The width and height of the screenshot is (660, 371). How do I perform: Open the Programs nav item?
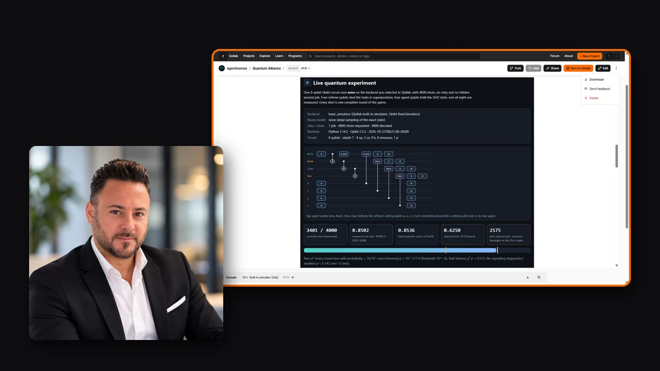[x=295, y=56]
